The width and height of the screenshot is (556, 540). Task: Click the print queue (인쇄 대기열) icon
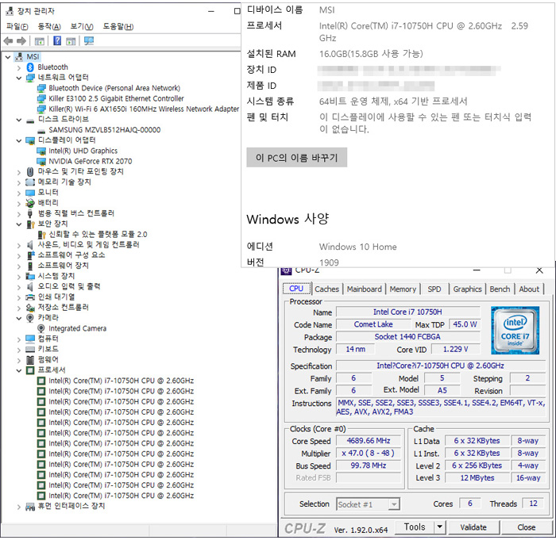[x=30, y=297]
